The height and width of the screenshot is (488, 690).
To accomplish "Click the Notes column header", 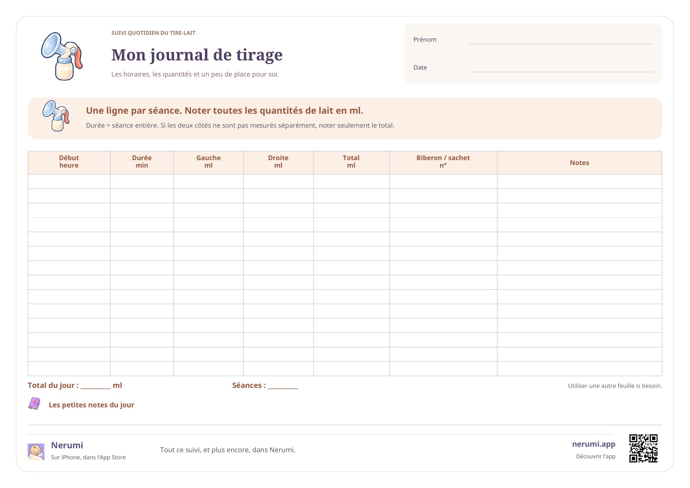I will 579,163.
